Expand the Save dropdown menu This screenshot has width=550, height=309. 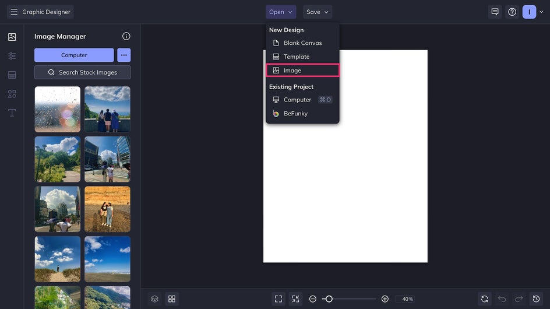click(318, 12)
